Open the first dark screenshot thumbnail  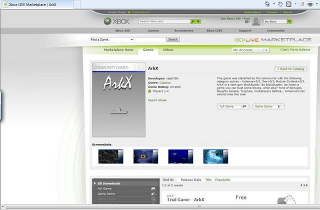[111, 156]
